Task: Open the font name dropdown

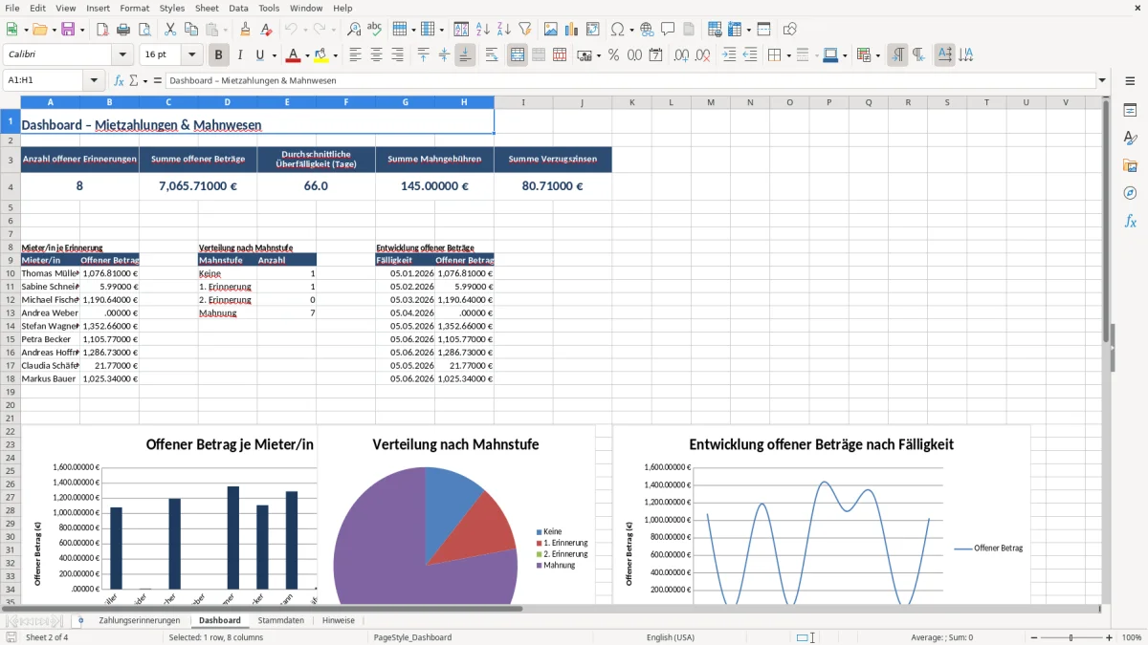Action: tap(121, 55)
